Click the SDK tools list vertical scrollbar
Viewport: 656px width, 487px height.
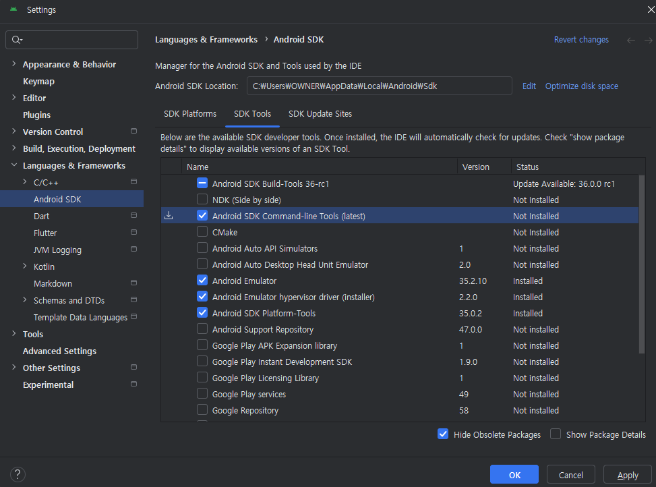pos(642,264)
